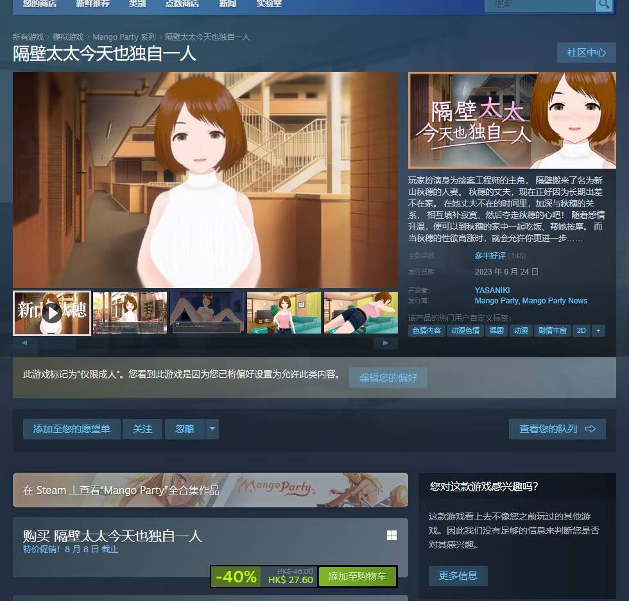629x601 pixels.
Task: Go to 模拟游戏 breadcrumb
Action: pos(68,37)
